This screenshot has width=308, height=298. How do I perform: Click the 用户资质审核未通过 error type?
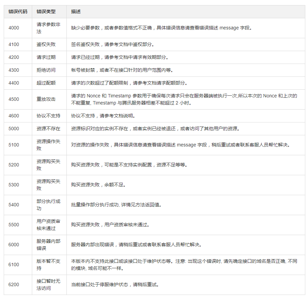[48, 225]
